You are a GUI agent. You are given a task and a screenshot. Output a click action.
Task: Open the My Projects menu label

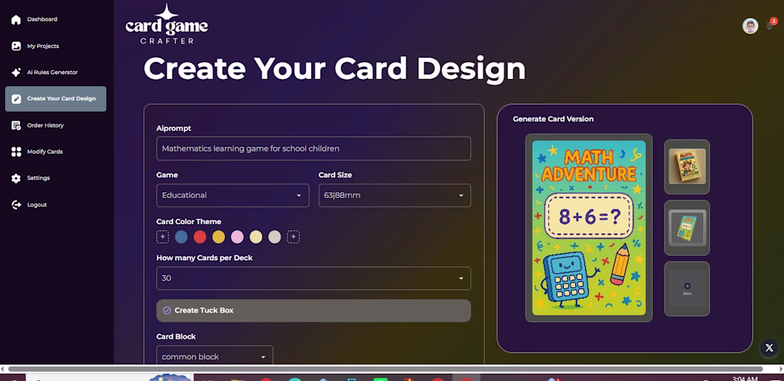[x=43, y=46]
